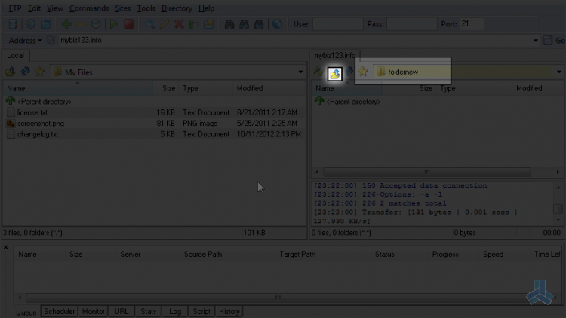Open the Sites menu
The image size is (566, 318).
tap(122, 8)
